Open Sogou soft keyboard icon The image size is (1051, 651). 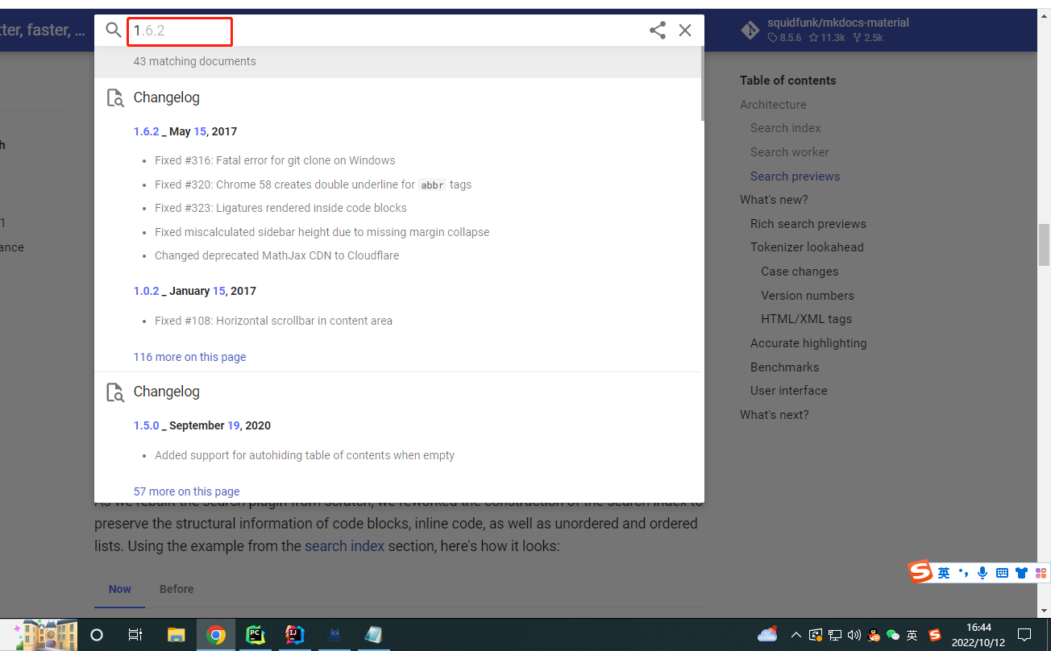1002,573
